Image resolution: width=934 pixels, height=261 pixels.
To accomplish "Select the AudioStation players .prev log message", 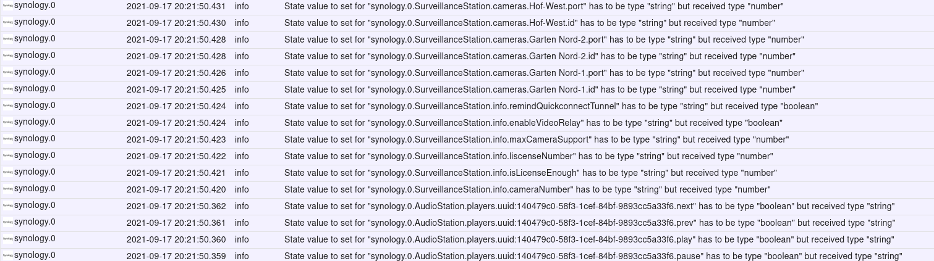I will [590, 223].
